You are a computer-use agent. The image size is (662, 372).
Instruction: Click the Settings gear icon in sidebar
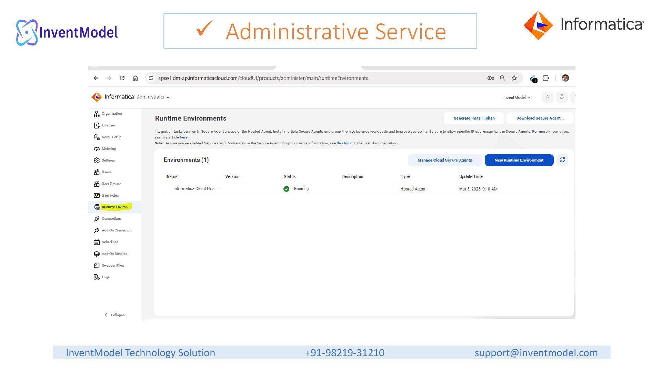pyautogui.click(x=97, y=161)
